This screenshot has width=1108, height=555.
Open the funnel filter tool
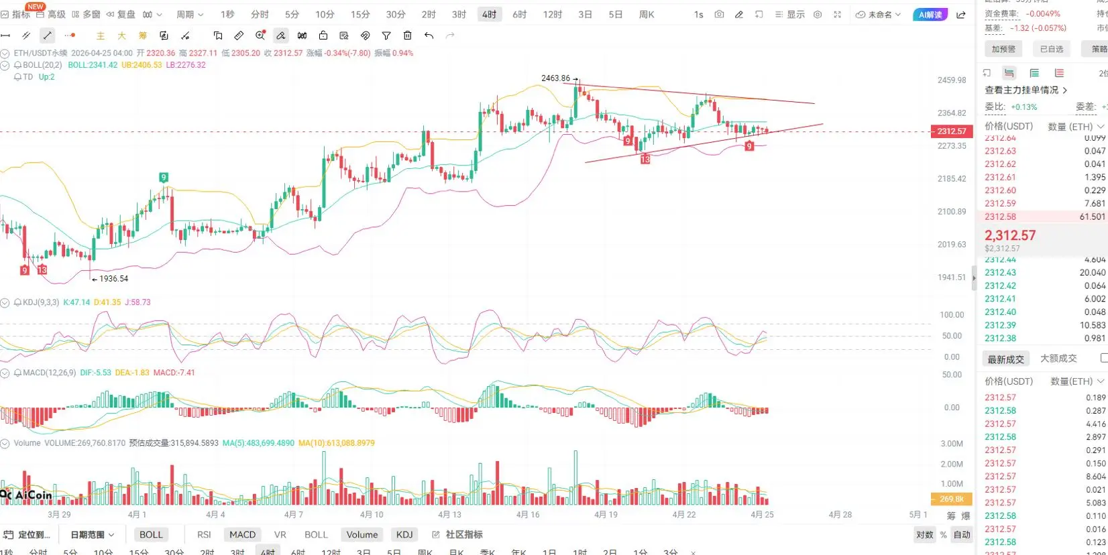[386, 36]
